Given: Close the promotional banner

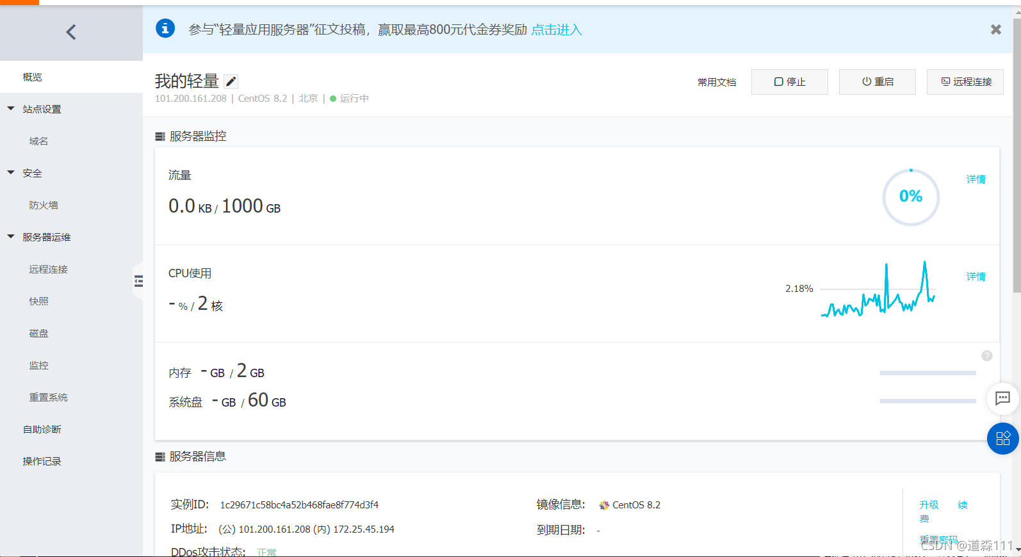Looking at the screenshot, I should pyautogui.click(x=996, y=29).
